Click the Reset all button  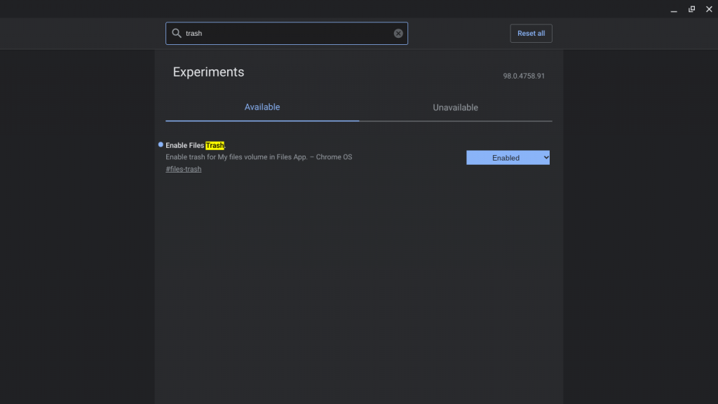(531, 33)
